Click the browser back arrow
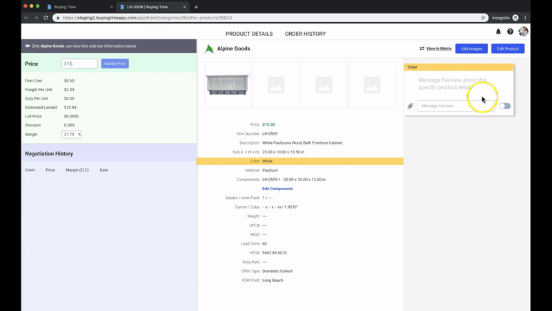The width and height of the screenshot is (552, 311). pyautogui.click(x=26, y=17)
